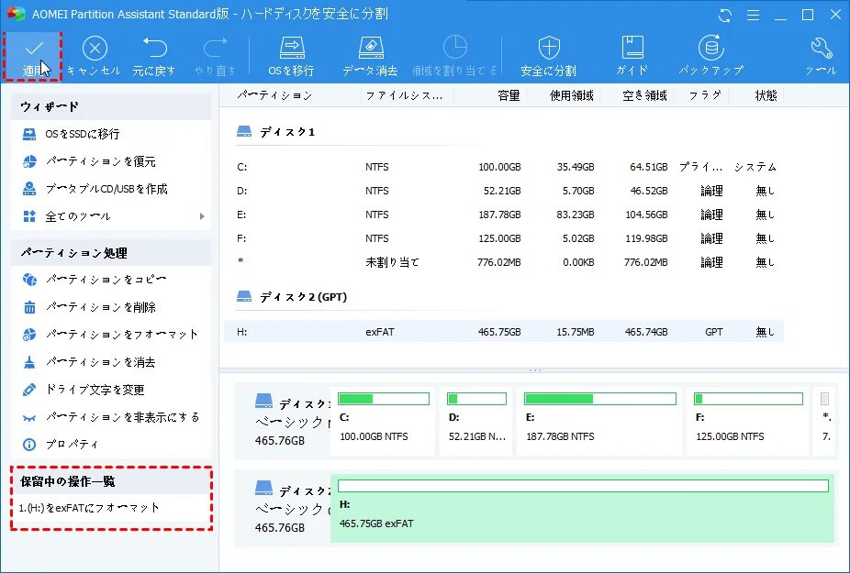Select the 未割り当て unallocated row
Image resolution: width=850 pixels, height=573 pixels.
pos(504,262)
